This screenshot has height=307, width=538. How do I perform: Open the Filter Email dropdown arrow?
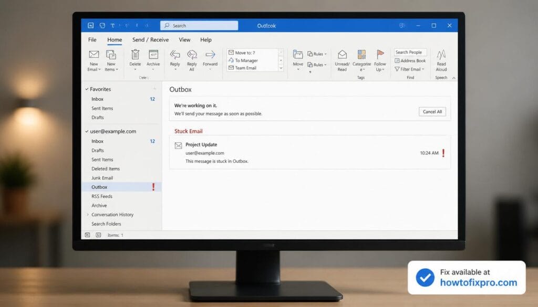click(x=423, y=69)
